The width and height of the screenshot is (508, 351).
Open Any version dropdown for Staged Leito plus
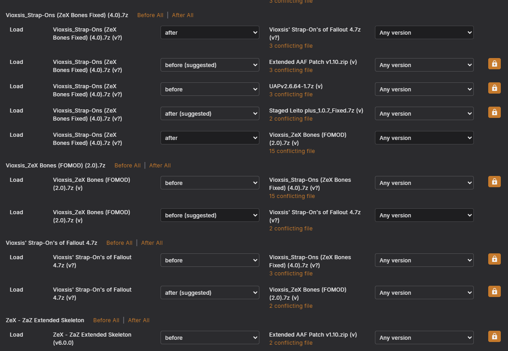(424, 113)
